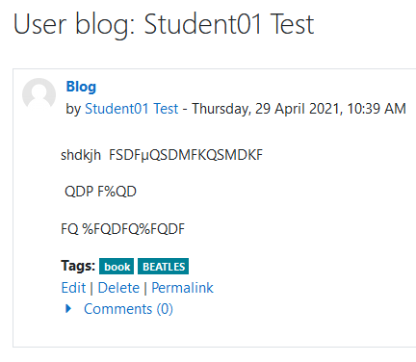Viewport: 416px width, 362px height.
Task: Click Delete to remove the blog entry
Action: point(118,288)
